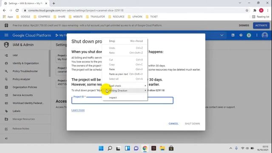Click the Labels tag icon
This screenshot has width=272, height=153.
point(6,111)
